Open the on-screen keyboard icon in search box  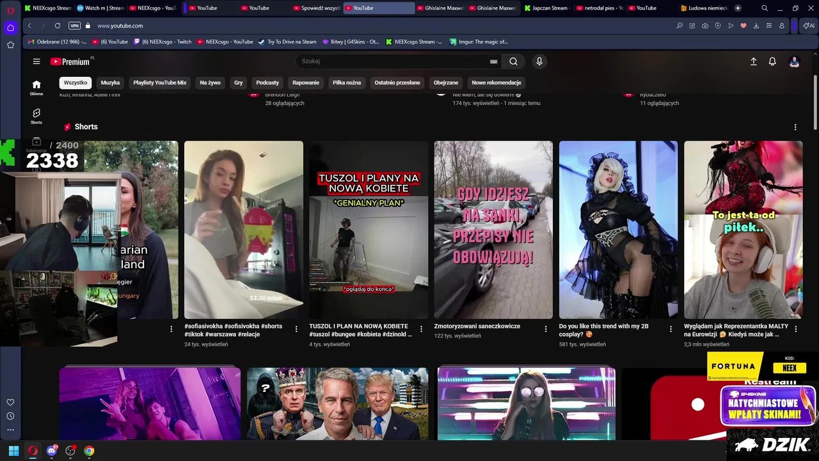[493, 61]
